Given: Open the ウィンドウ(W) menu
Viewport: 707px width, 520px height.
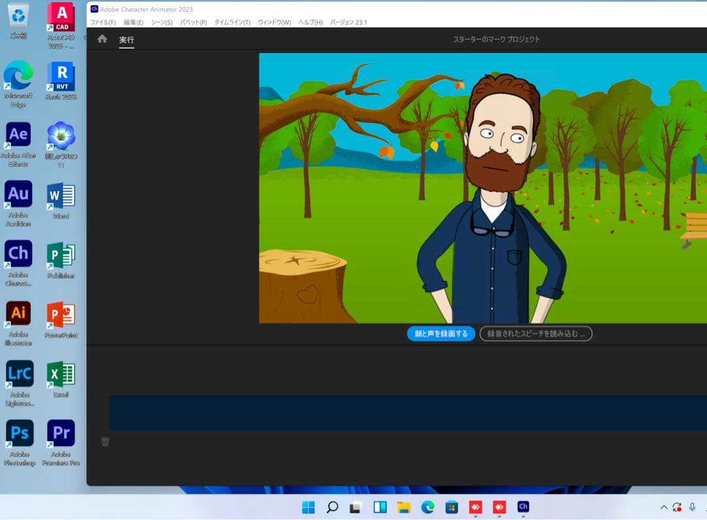Looking at the screenshot, I should point(274,22).
